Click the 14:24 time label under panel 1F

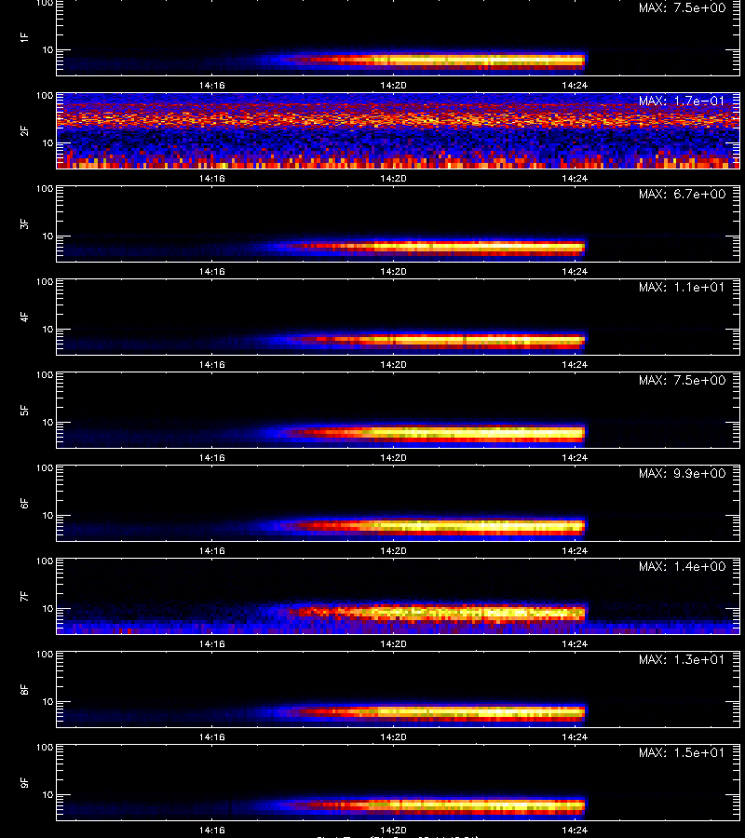[x=575, y=86]
